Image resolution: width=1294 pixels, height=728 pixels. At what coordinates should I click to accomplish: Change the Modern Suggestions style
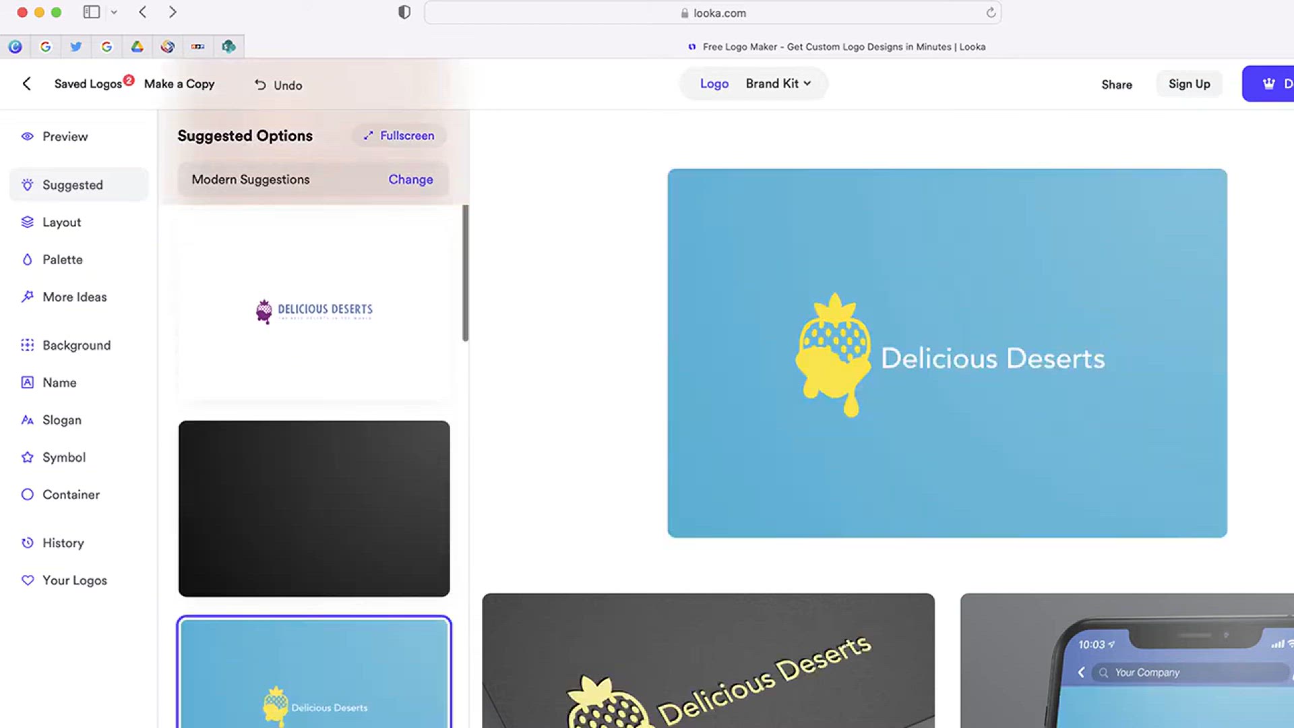coord(410,179)
